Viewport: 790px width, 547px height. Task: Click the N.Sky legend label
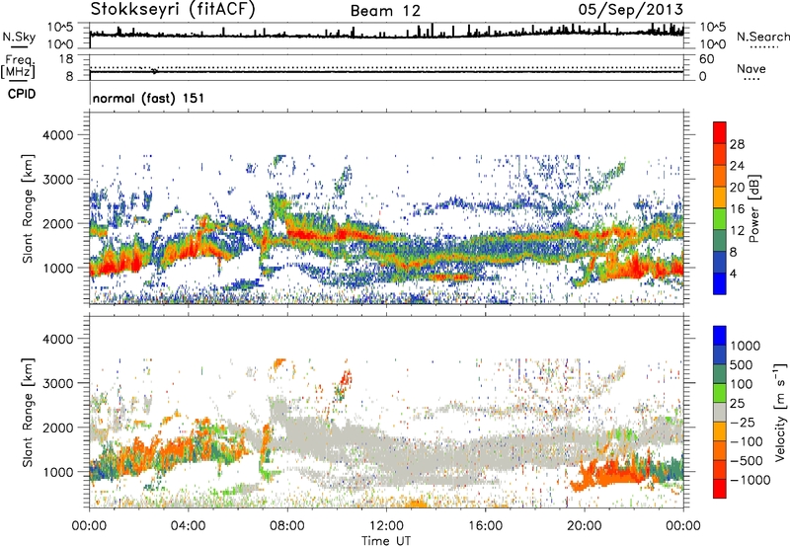pos(19,37)
